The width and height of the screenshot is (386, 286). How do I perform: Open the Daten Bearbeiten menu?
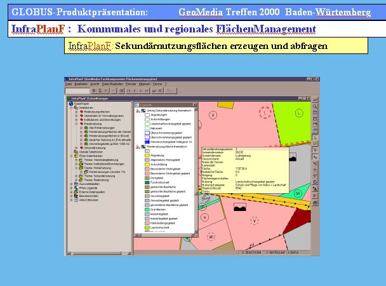point(112,84)
